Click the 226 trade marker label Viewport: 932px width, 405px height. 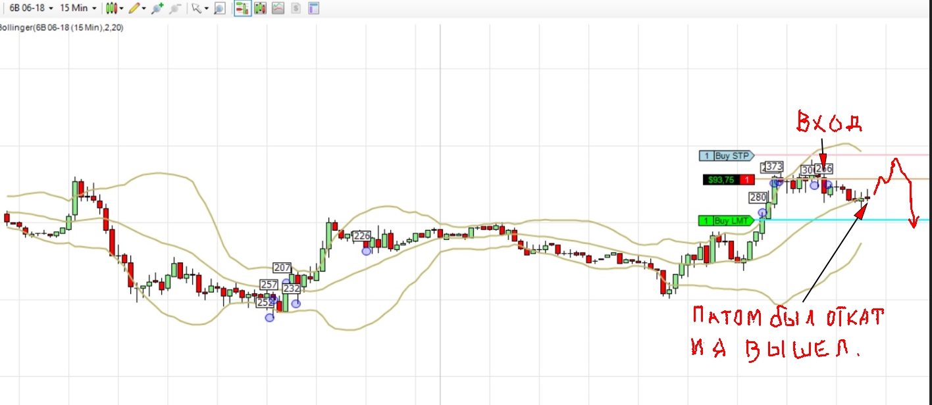[361, 236]
